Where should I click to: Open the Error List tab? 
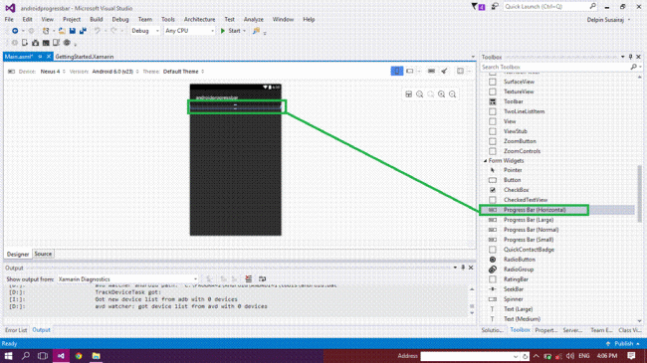(16, 330)
